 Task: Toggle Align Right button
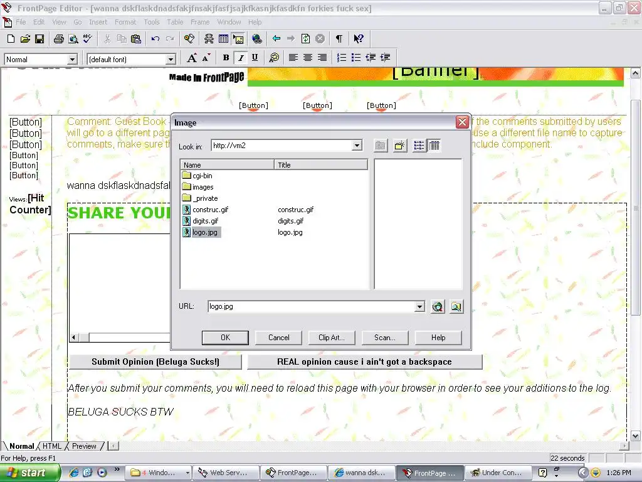(322, 58)
